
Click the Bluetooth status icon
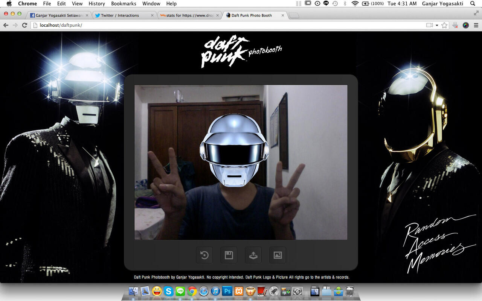[345, 3]
